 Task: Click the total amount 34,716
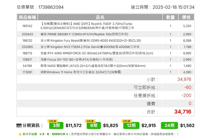coord(183,112)
